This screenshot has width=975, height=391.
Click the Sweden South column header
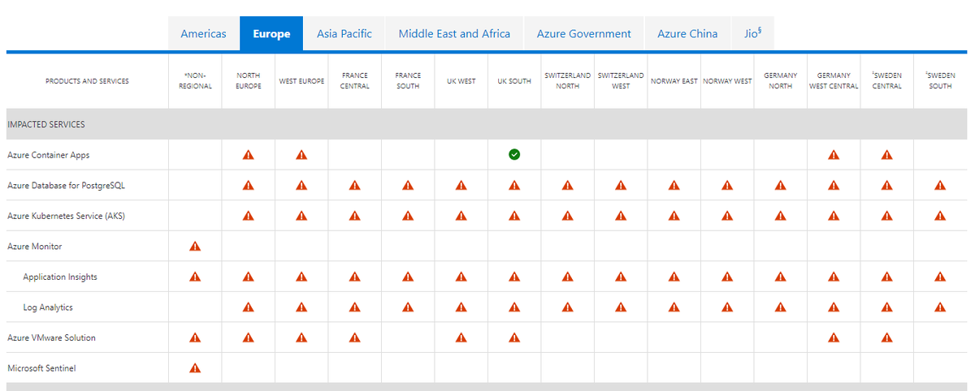[x=940, y=81]
